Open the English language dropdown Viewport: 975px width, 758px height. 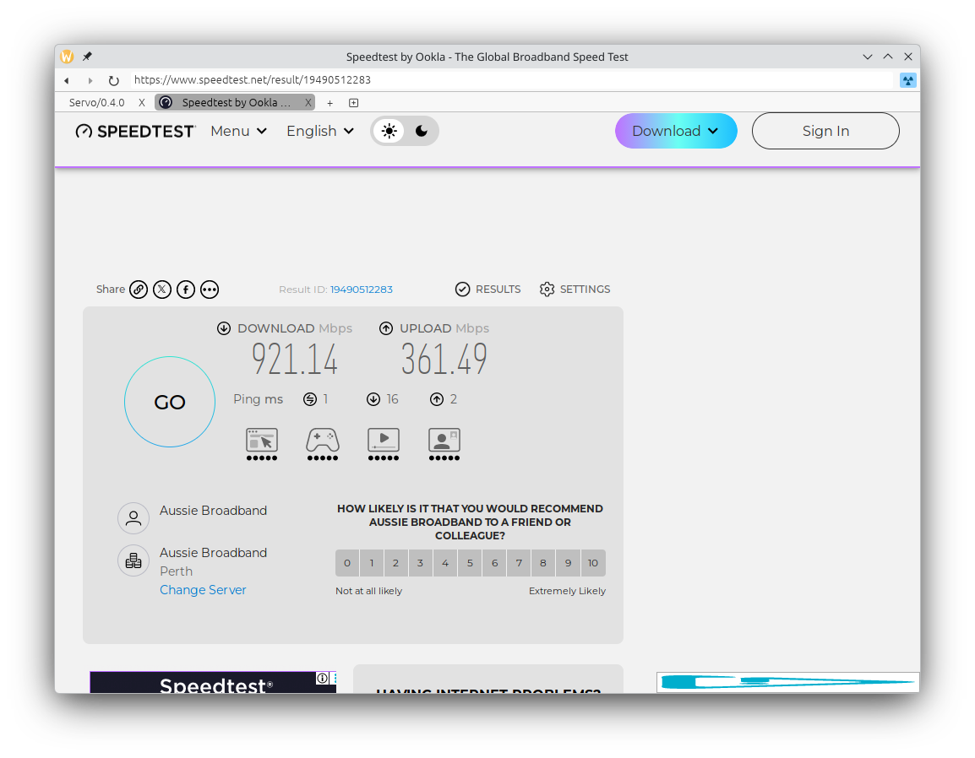[x=320, y=131]
